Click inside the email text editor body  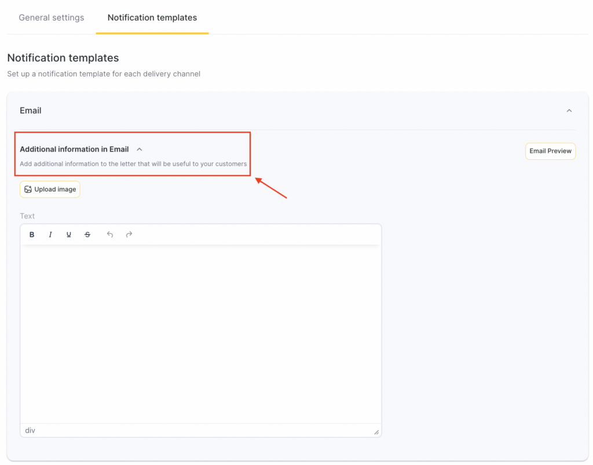pos(200,333)
